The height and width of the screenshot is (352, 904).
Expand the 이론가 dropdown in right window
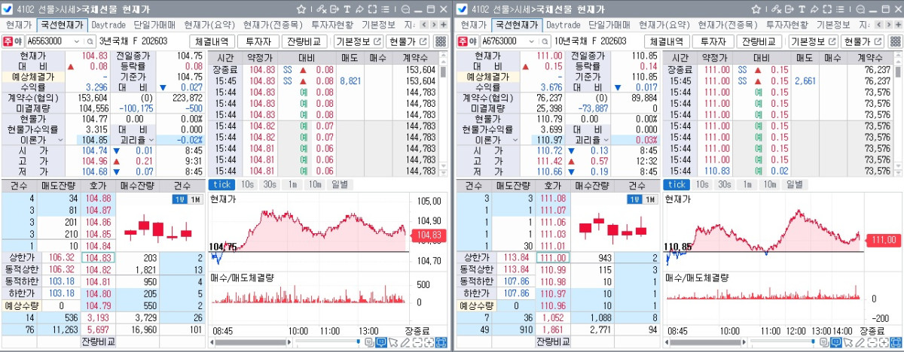point(515,140)
